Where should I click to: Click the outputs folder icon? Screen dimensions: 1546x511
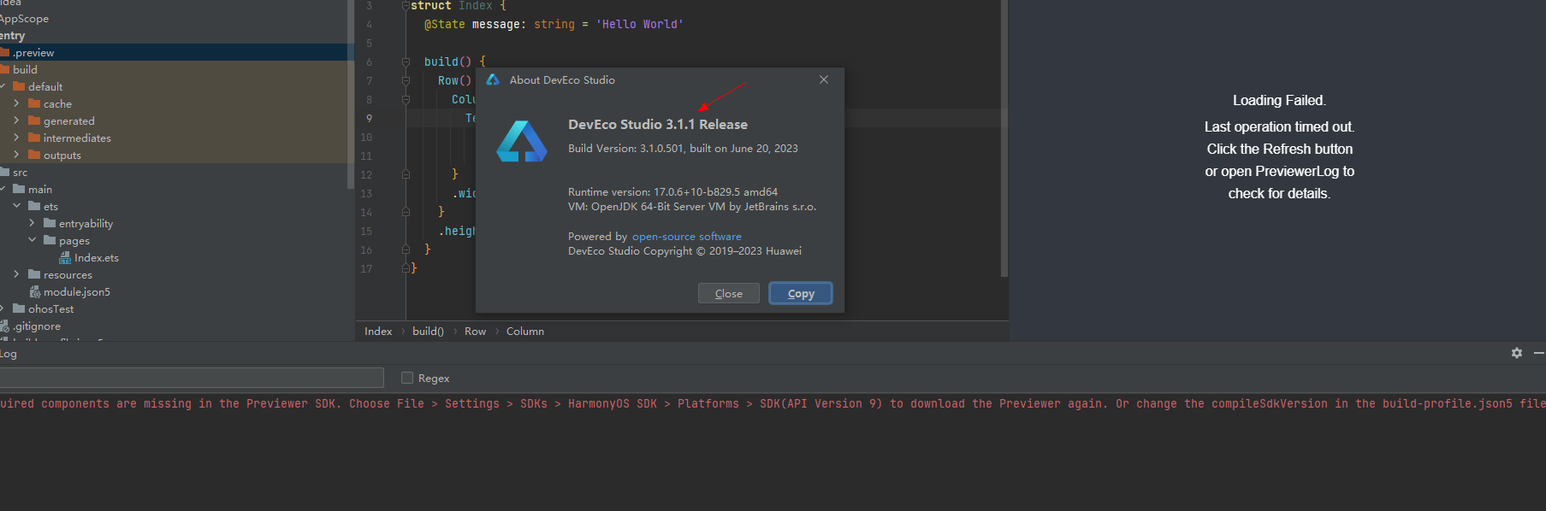pyautogui.click(x=34, y=155)
